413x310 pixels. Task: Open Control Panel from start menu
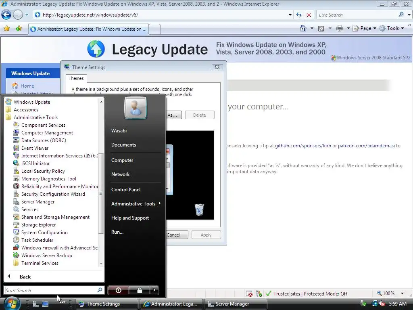coord(126,190)
